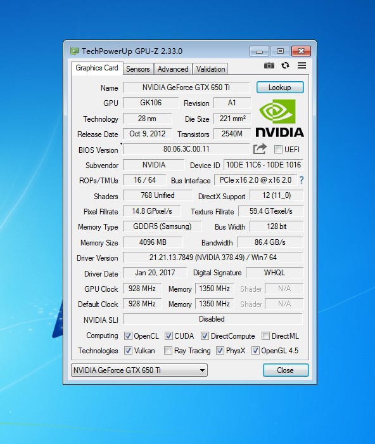Click the Shaders value 768 Unified
Viewport: 375px width, 444px height.
click(158, 195)
